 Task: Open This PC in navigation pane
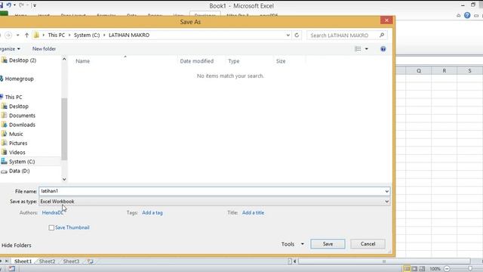click(x=14, y=97)
